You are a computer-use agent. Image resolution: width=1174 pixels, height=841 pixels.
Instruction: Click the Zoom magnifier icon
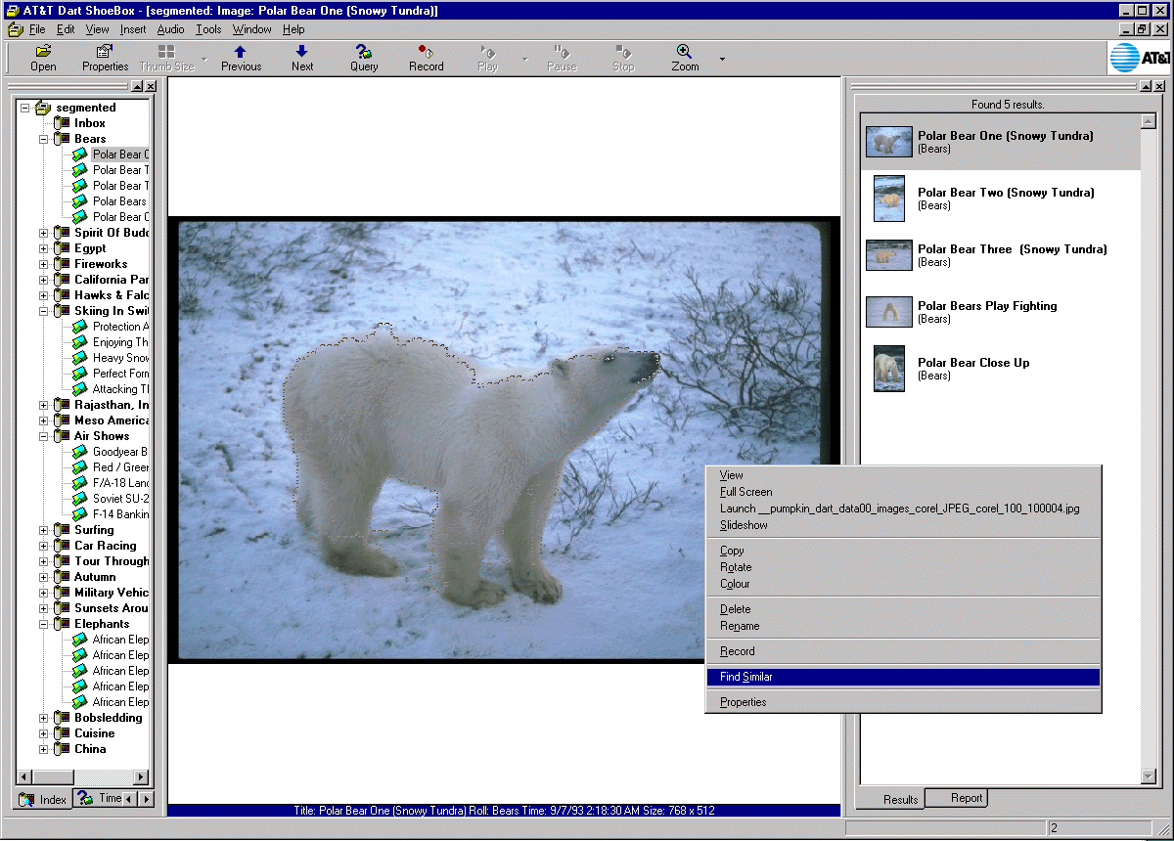click(685, 52)
